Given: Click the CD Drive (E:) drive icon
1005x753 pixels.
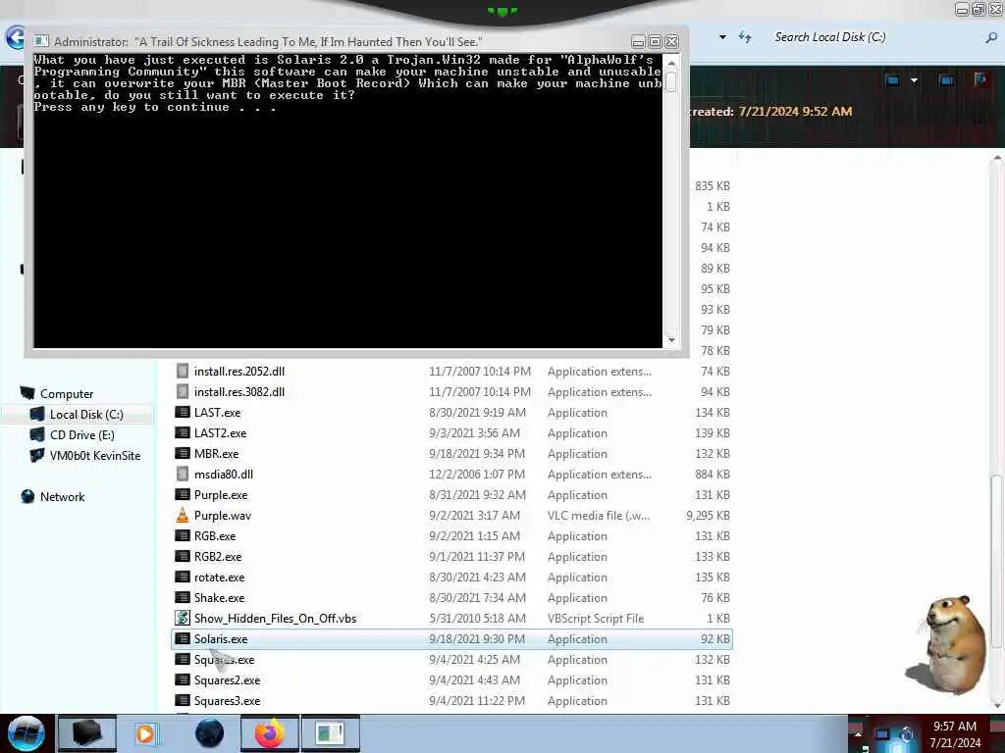Looking at the screenshot, I should (37, 434).
